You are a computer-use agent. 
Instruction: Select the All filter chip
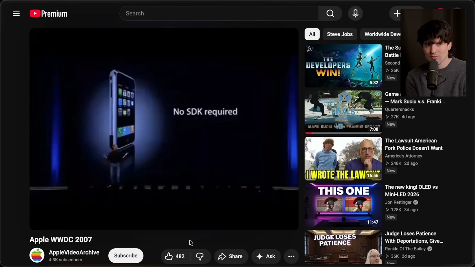(x=312, y=34)
